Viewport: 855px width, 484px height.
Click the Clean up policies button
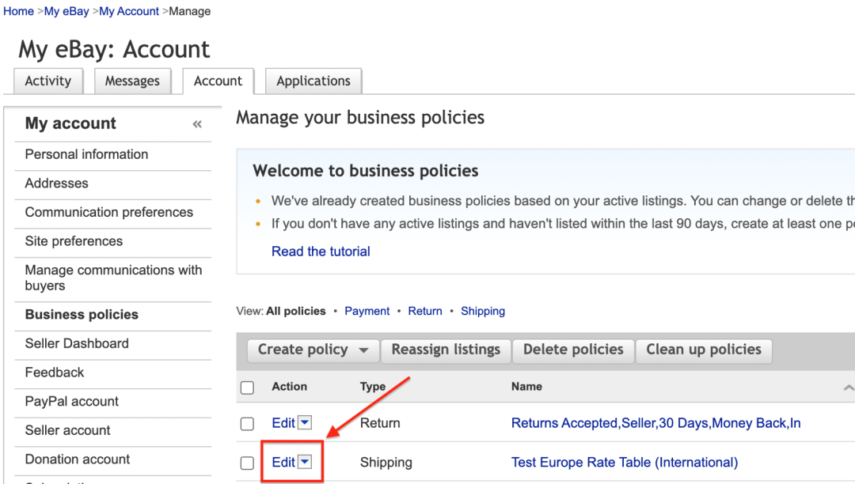pyautogui.click(x=703, y=350)
